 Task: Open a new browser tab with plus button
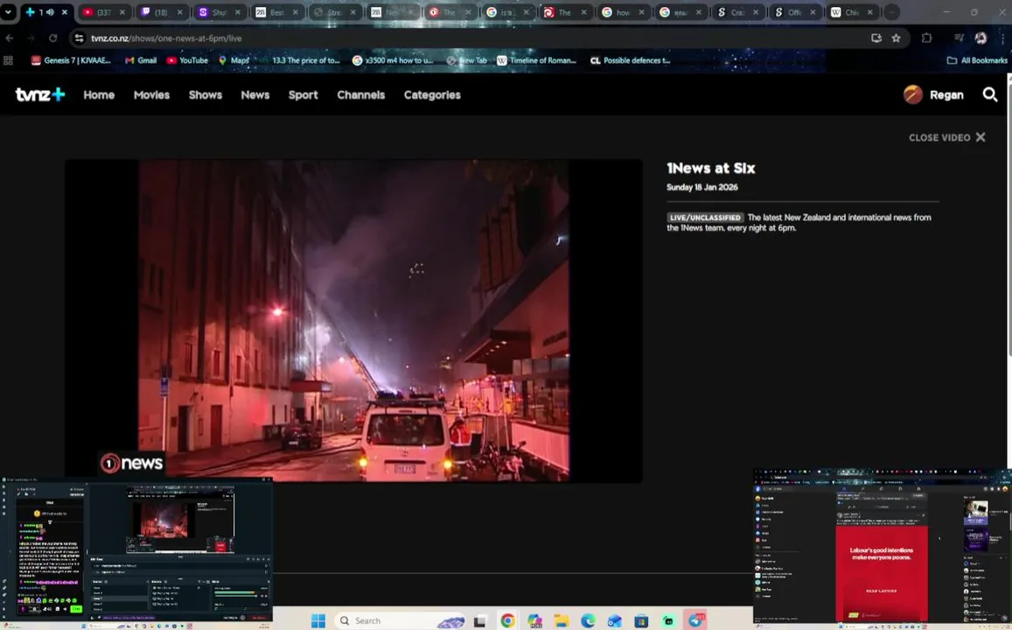coord(891,12)
